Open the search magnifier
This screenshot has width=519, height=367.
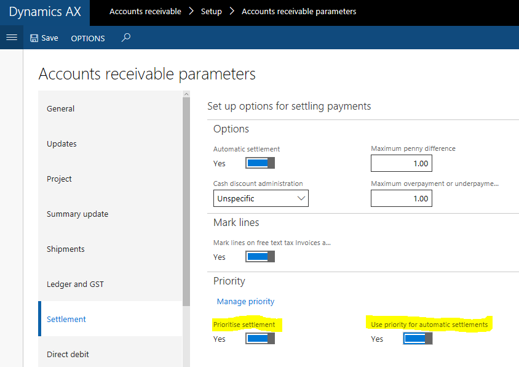coord(125,38)
